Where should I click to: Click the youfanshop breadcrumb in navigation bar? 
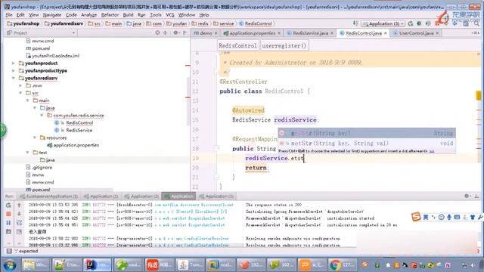(x=23, y=23)
